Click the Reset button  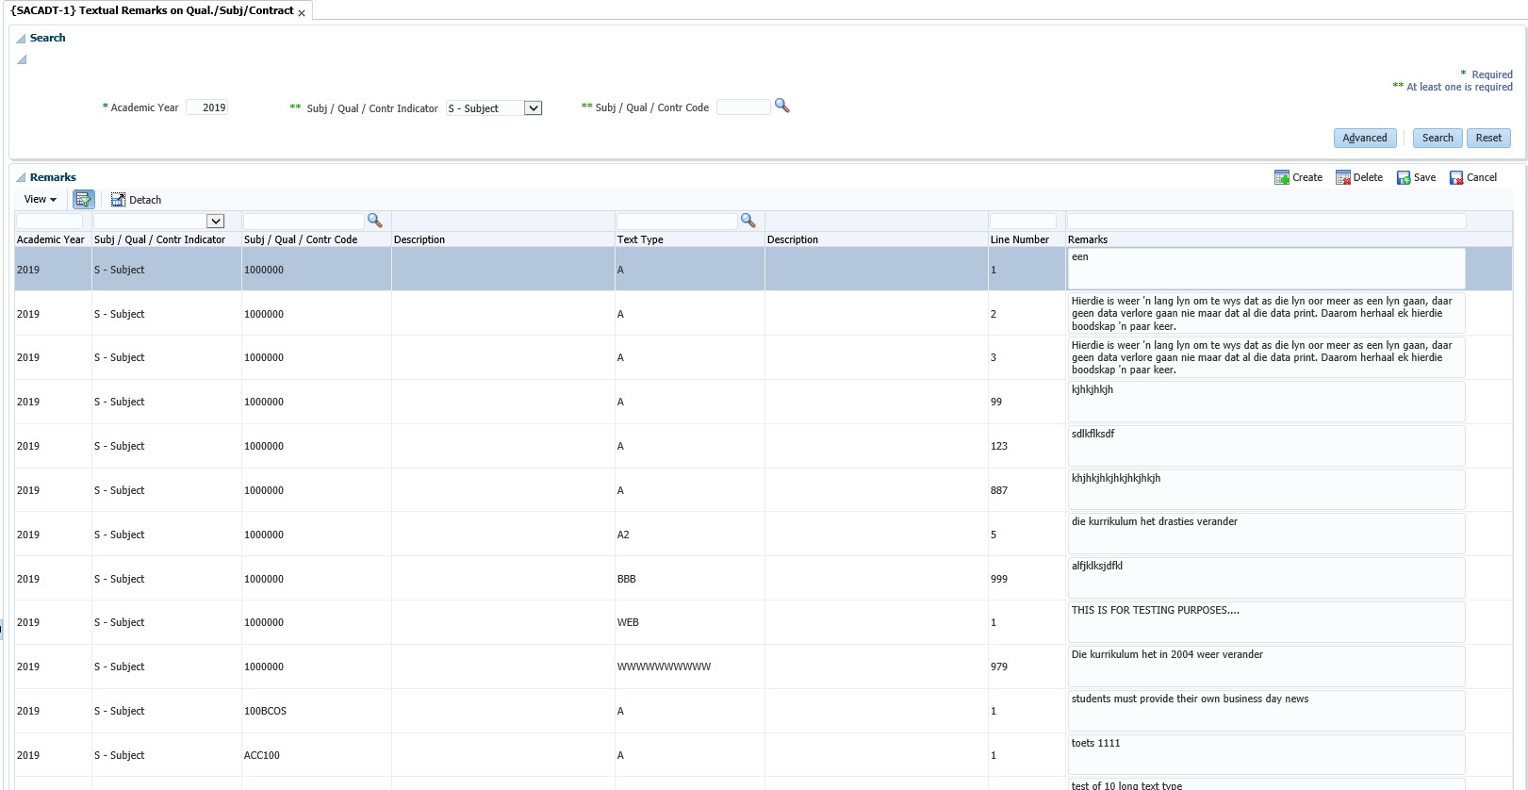pos(1488,138)
